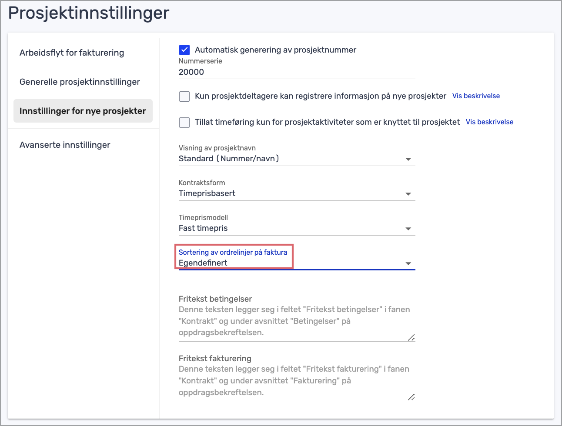This screenshot has width=562, height=426.
Task: Open Timeprismodell dropdown showing Fast timepris
Action: [297, 228]
